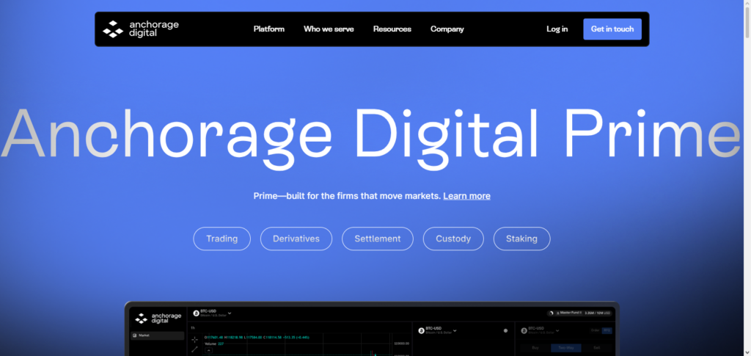This screenshot has width=751, height=356.
Task: Switch to the Order tab
Action: click(596, 330)
